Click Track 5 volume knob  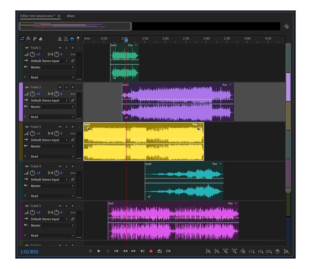click(x=33, y=212)
